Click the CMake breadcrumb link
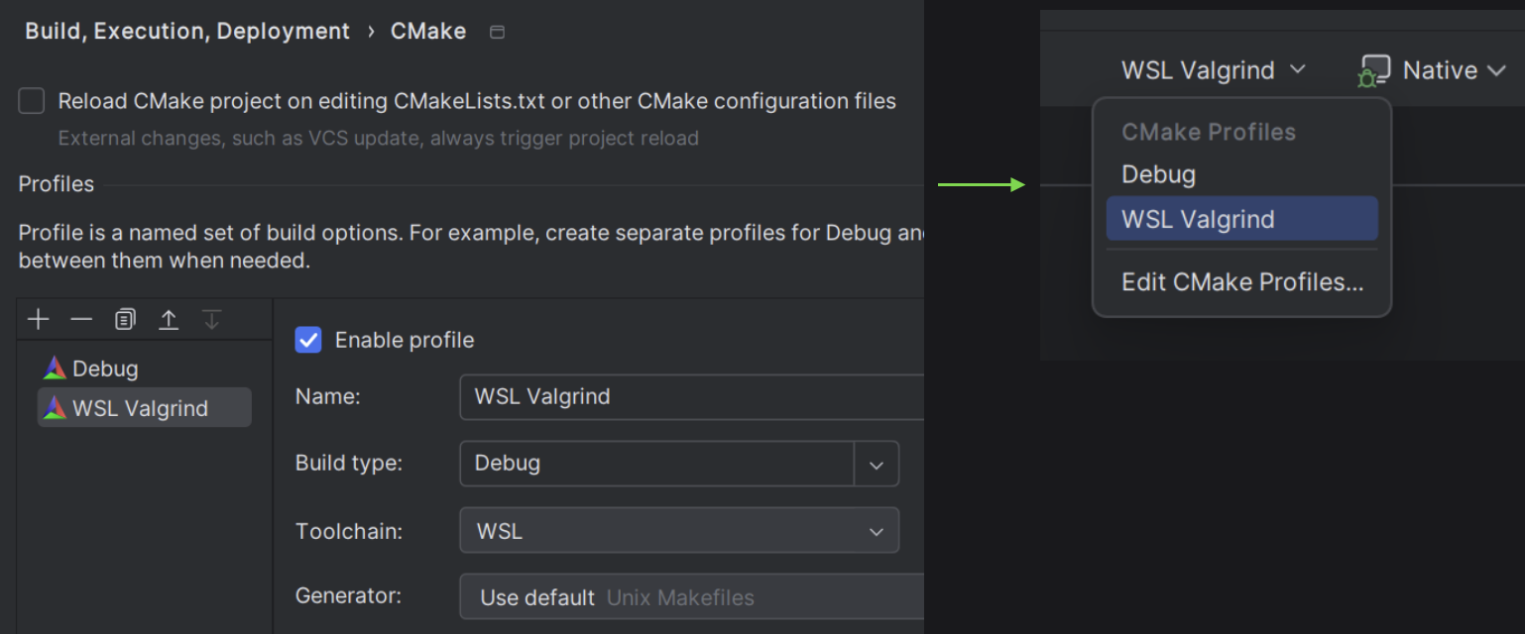The height and width of the screenshot is (634, 1525). [428, 31]
